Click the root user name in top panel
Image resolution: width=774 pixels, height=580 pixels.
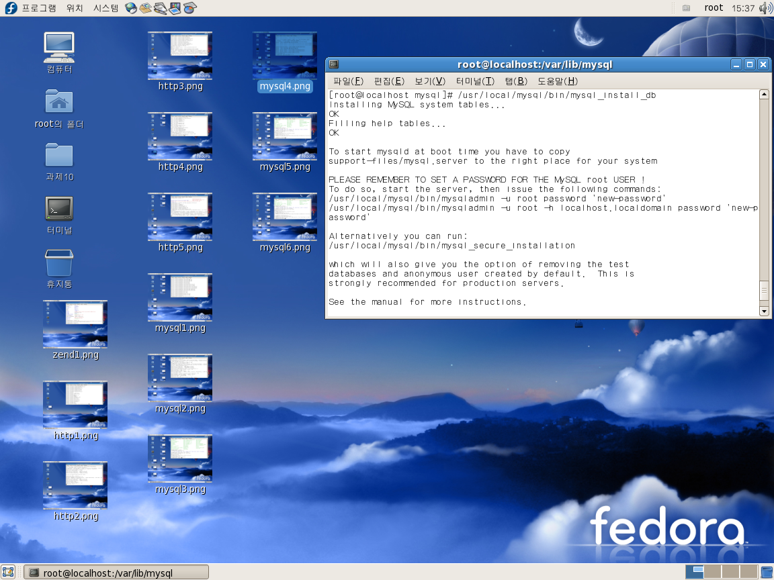click(x=714, y=8)
